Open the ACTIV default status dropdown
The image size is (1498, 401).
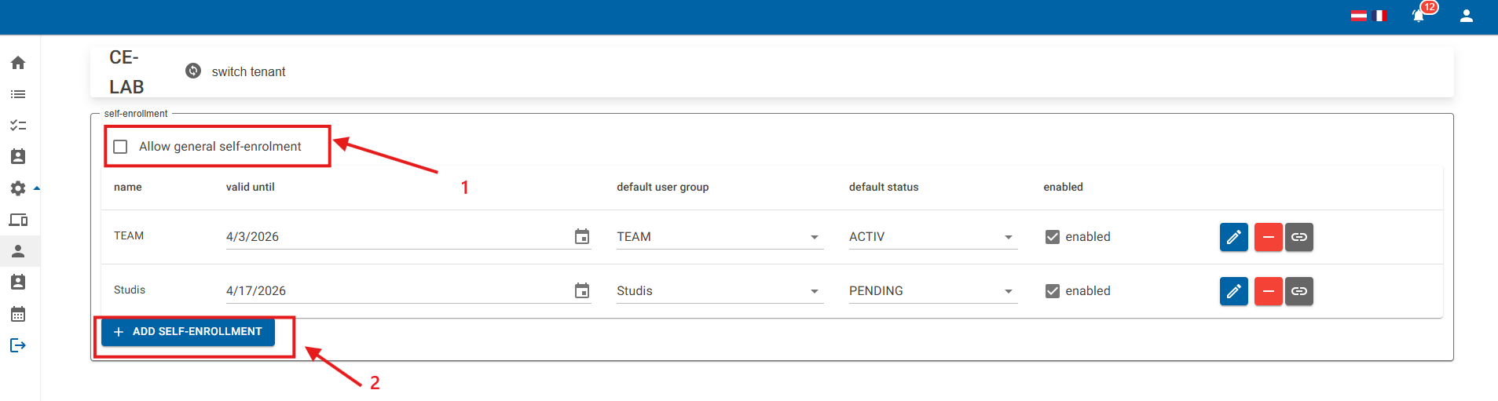tap(933, 237)
